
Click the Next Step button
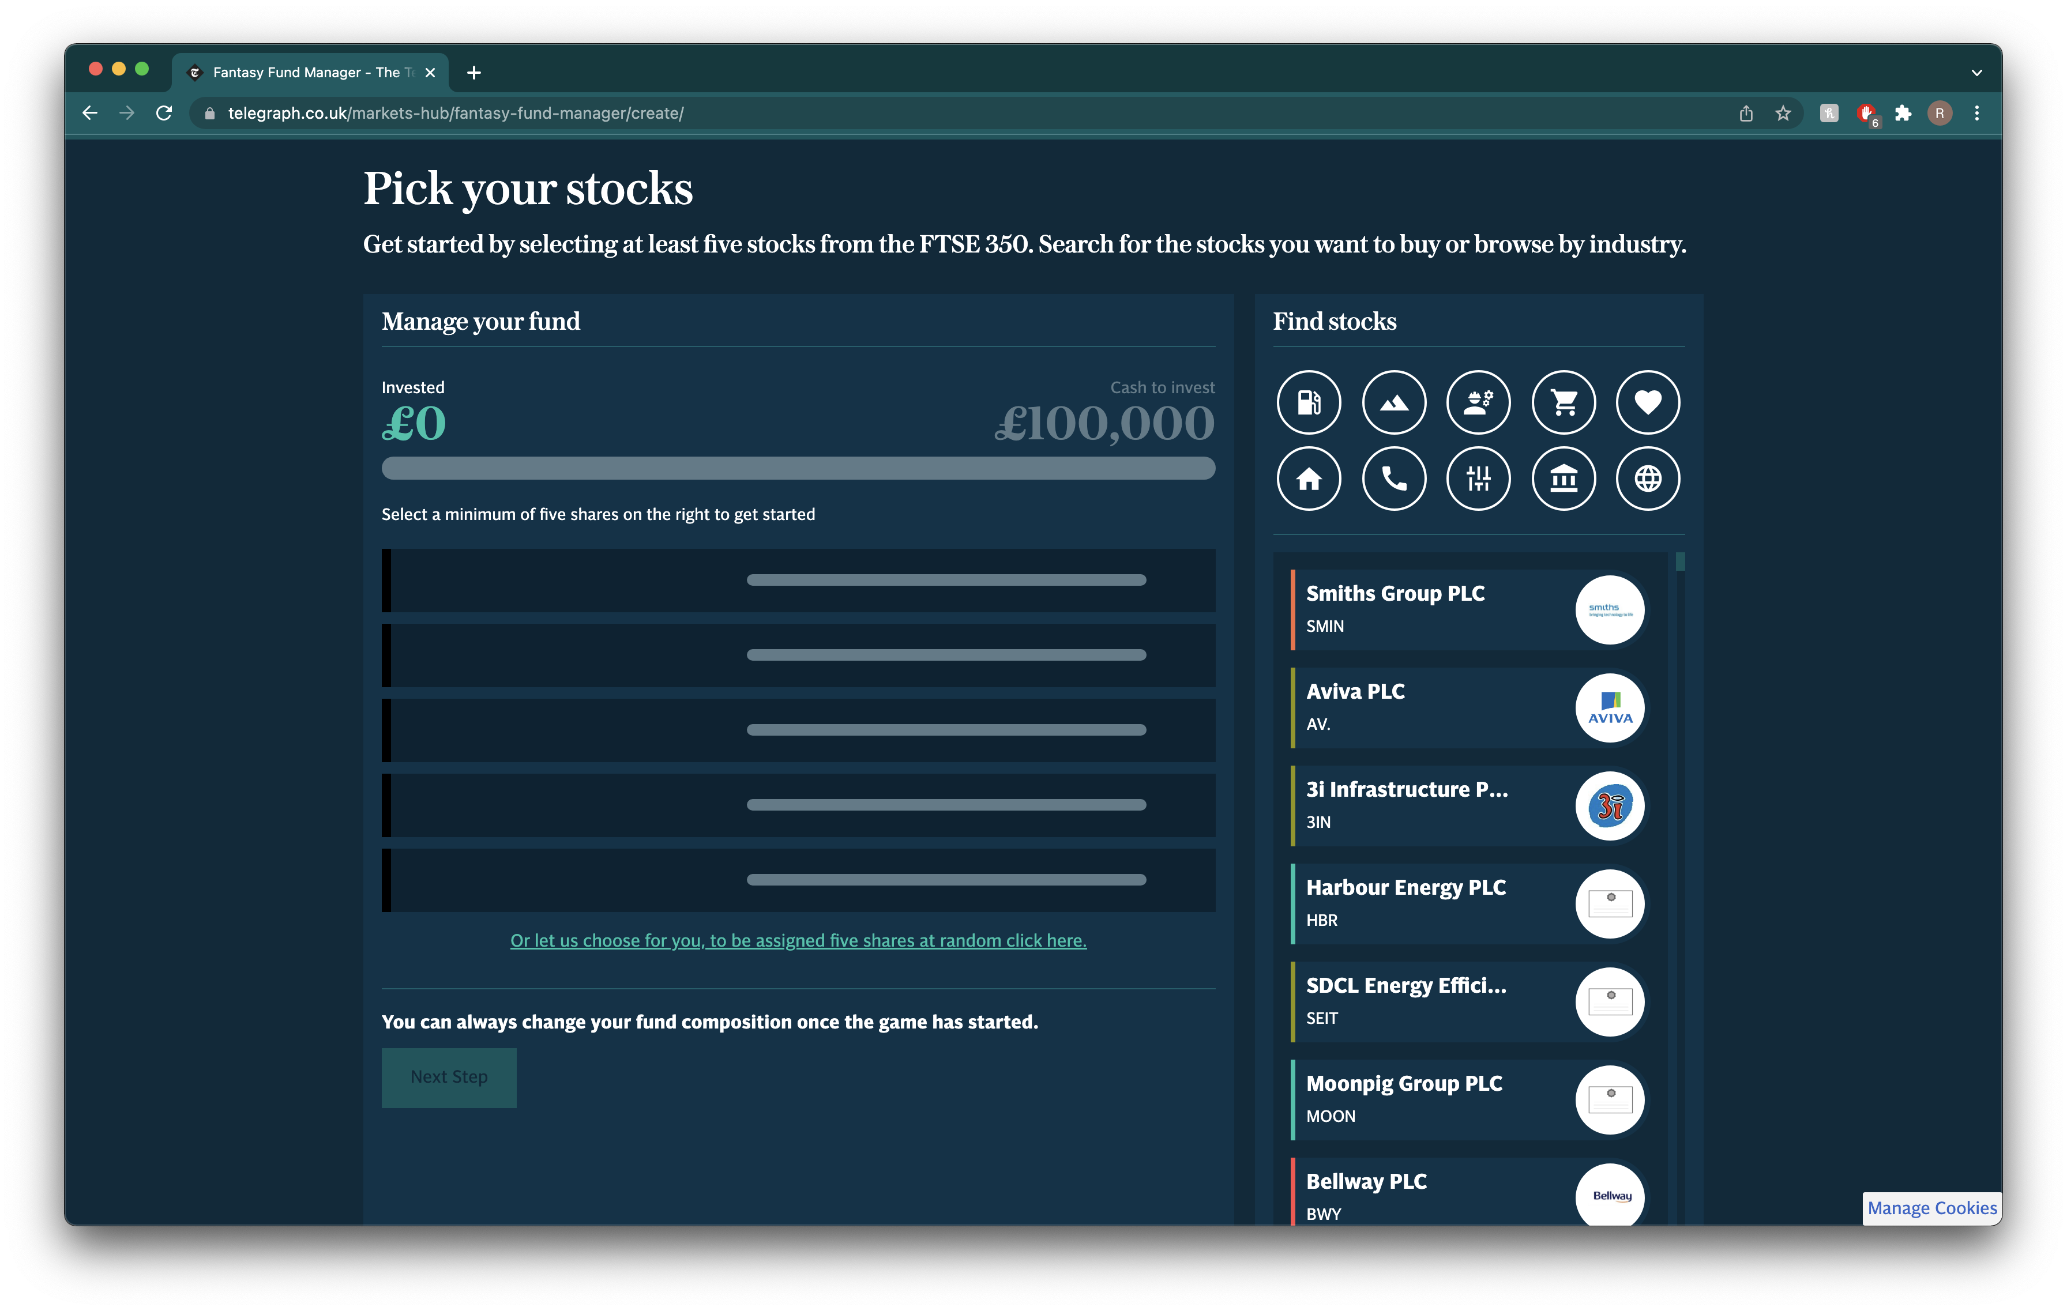point(449,1078)
